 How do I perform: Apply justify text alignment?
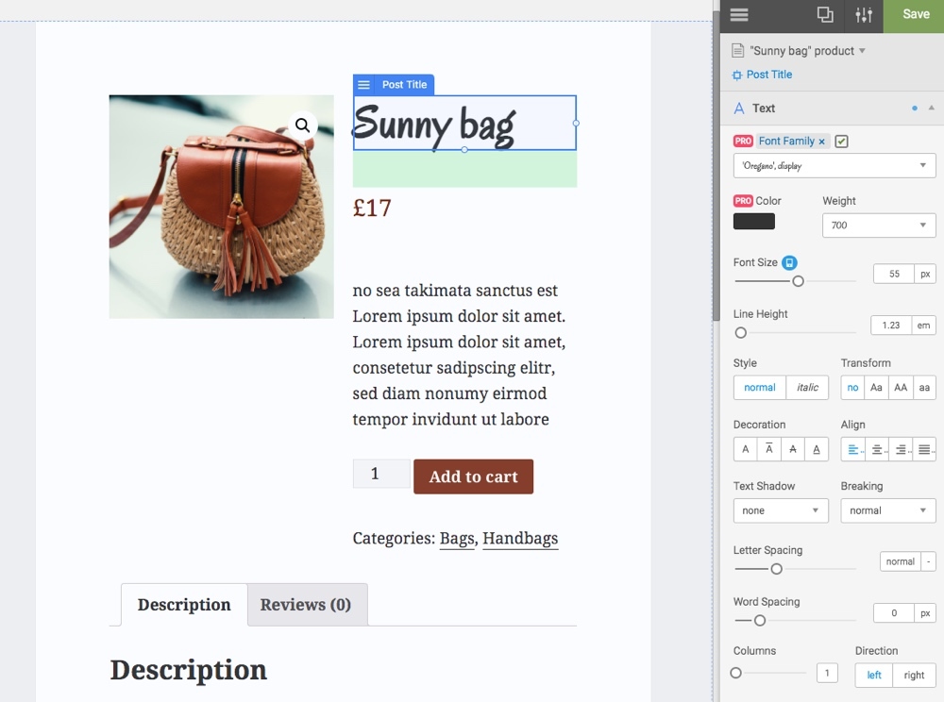pos(924,449)
